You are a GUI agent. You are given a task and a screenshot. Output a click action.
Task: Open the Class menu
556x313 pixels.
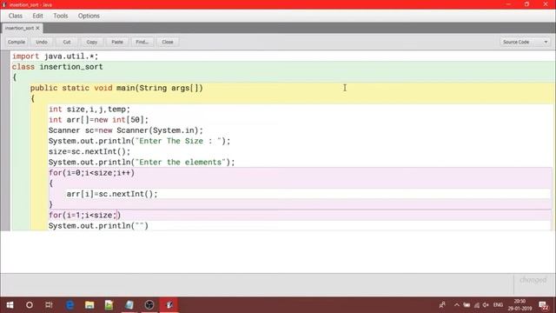[x=16, y=16]
